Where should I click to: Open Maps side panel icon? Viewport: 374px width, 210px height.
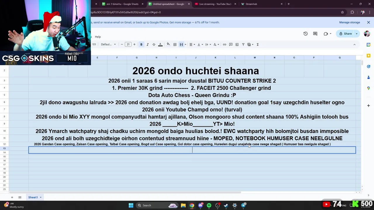tap(368, 88)
